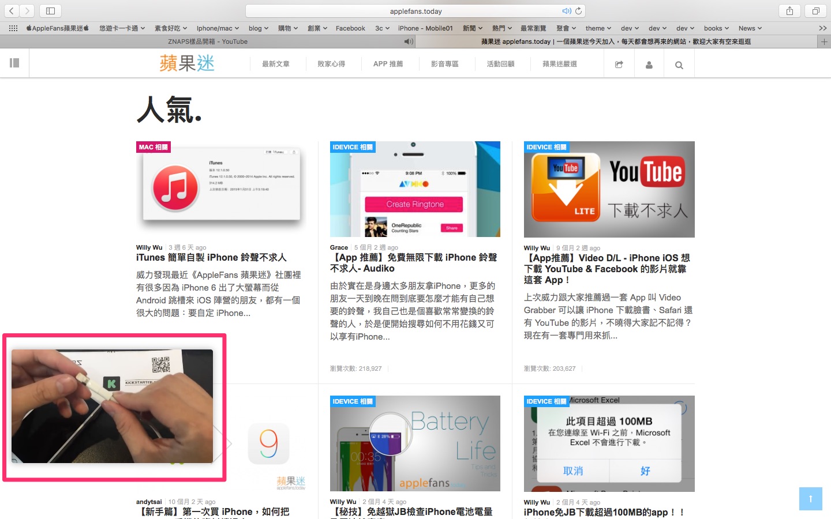Open article iPhone免JB下載超過100MB的app
Image resolution: width=831 pixels, height=519 pixels.
[x=604, y=512]
